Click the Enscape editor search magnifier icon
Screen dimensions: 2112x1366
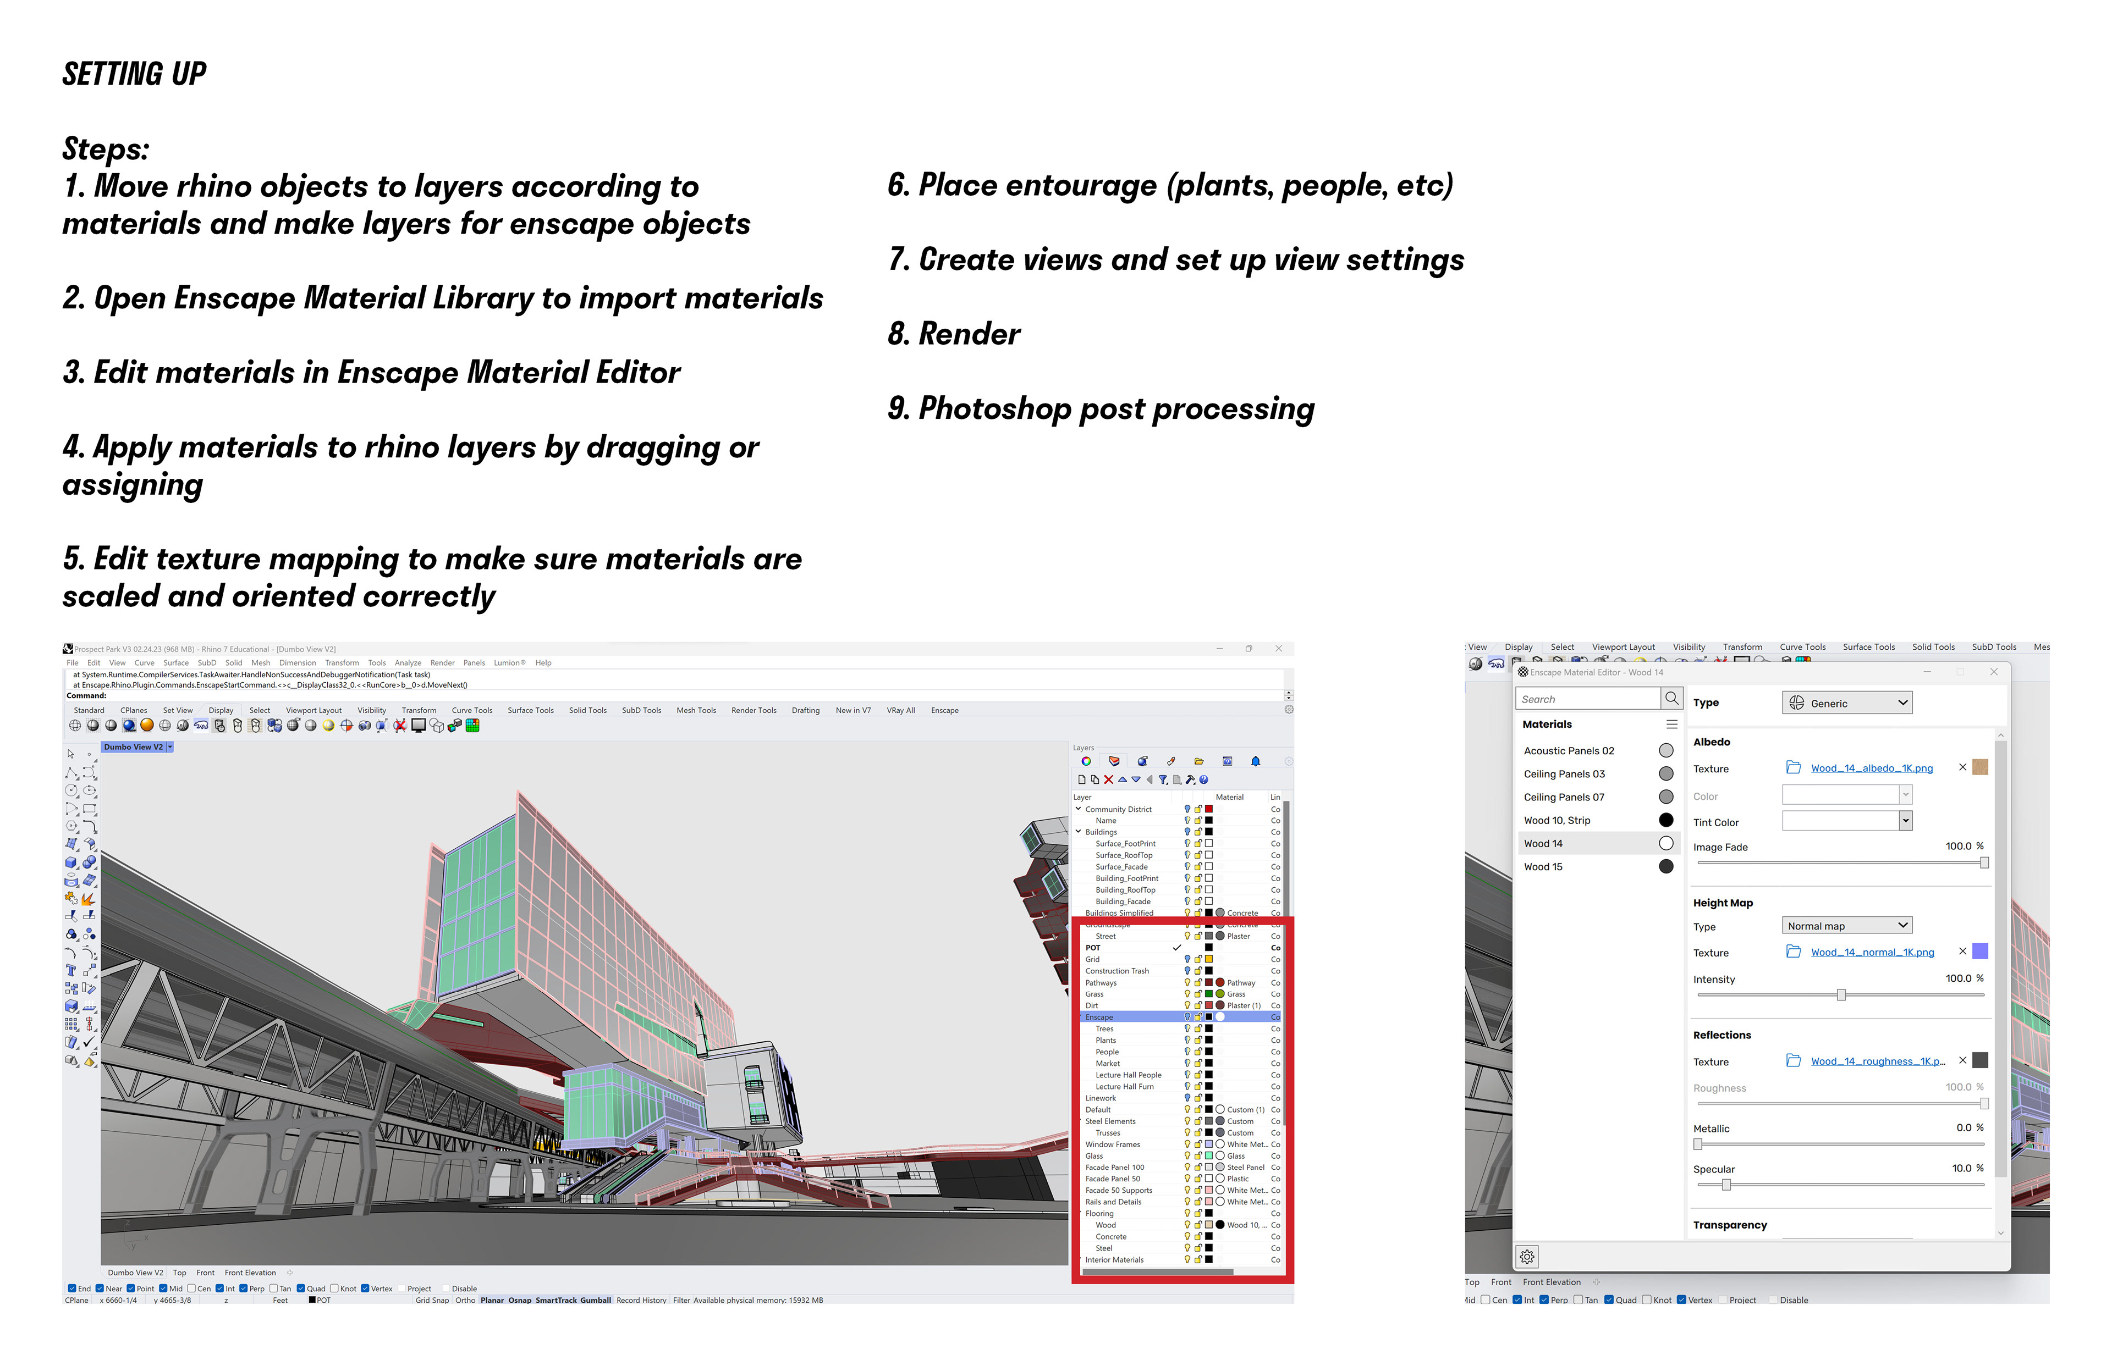click(x=1672, y=698)
